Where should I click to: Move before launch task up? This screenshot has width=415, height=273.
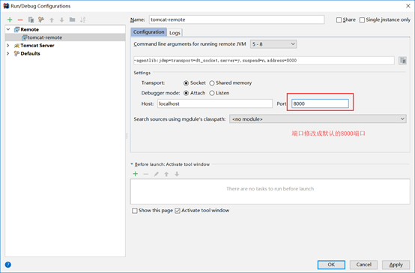click(166, 174)
